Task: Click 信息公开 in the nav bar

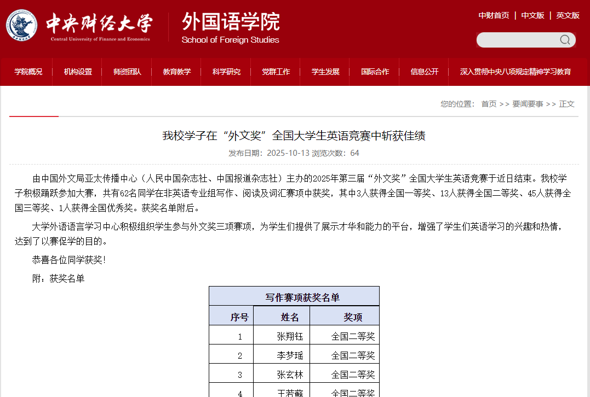Action: tap(425, 72)
